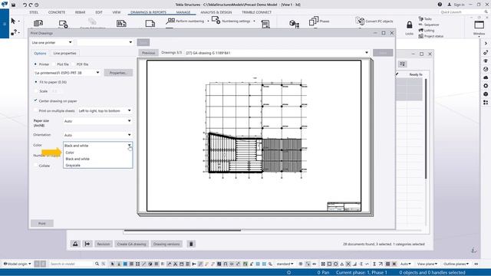Open the GA drawing selection dropdown
491x276 pixels.
277,53
